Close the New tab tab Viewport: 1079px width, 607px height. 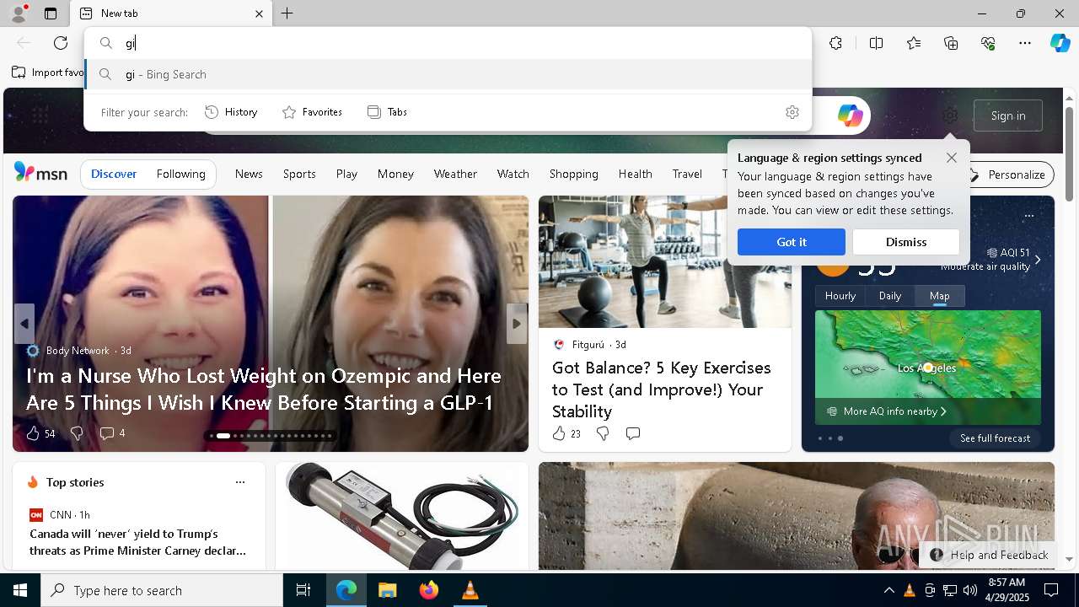coord(259,13)
